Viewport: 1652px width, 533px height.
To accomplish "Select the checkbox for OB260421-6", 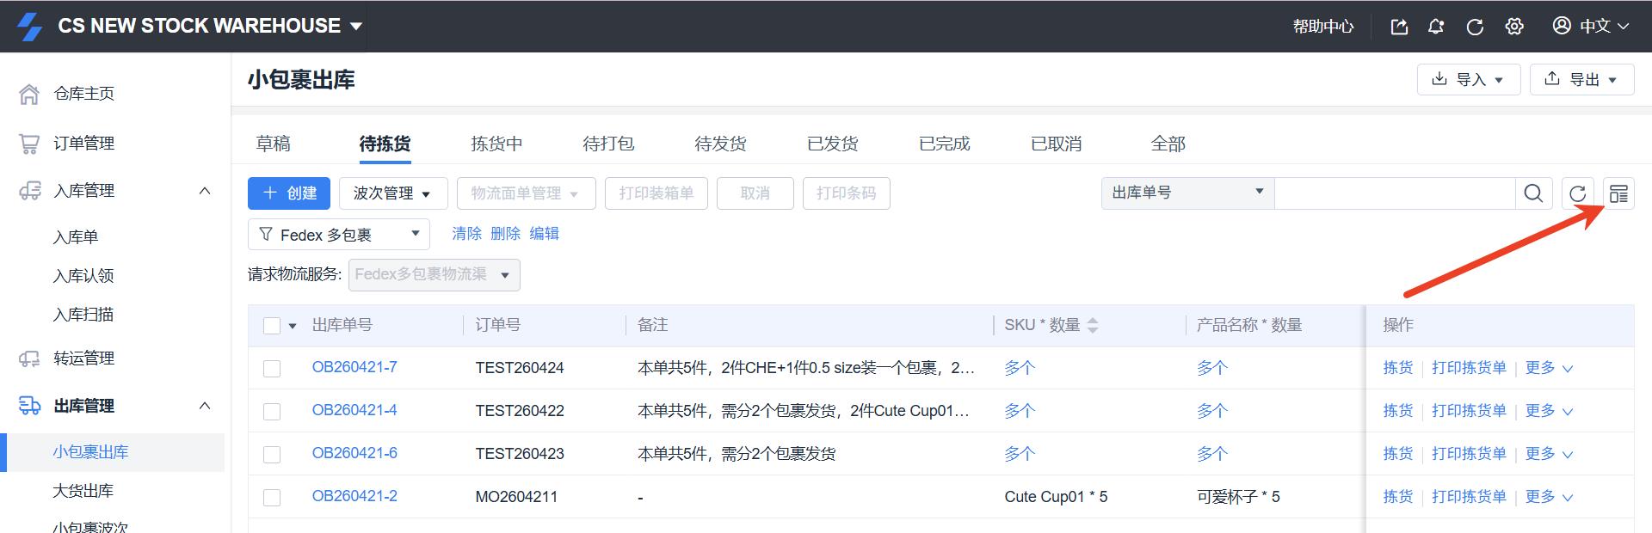I will click(x=272, y=455).
